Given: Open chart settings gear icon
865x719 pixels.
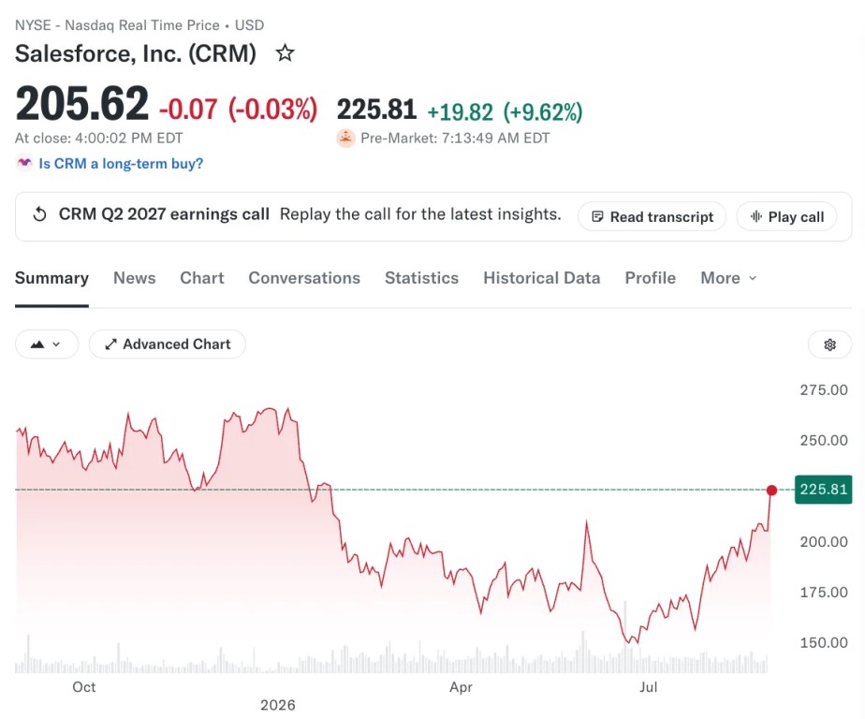Looking at the screenshot, I should coord(829,345).
